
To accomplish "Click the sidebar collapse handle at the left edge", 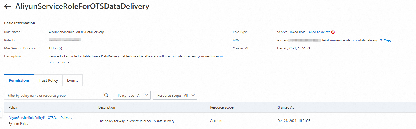I will click(x=1, y=112).
